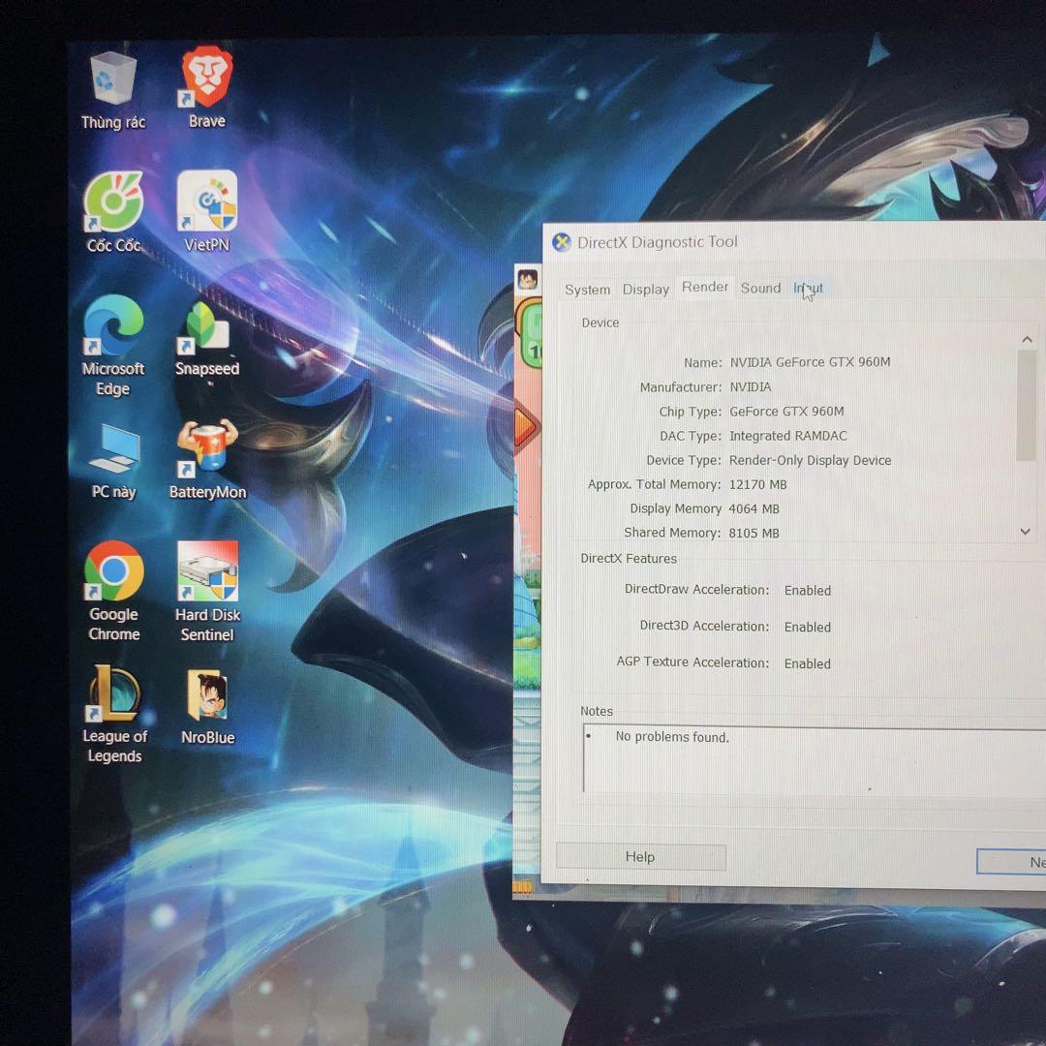Open the Sound tab
This screenshot has width=1046, height=1046.
click(760, 288)
